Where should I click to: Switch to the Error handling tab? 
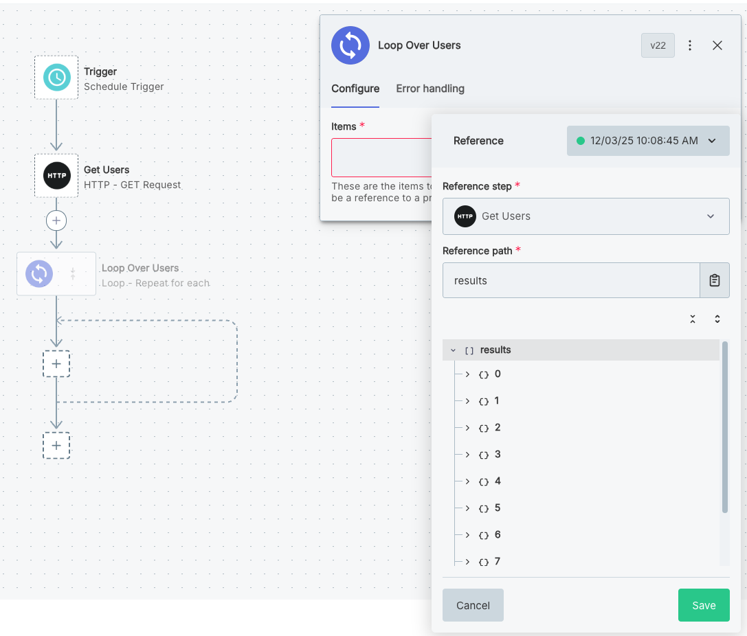pyautogui.click(x=430, y=89)
